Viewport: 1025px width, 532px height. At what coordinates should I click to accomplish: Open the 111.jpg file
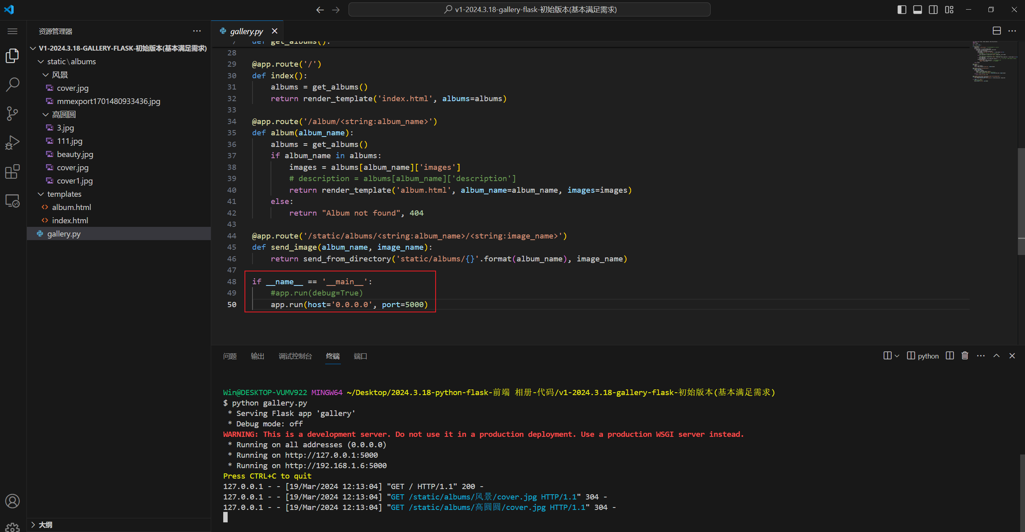coord(119,141)
